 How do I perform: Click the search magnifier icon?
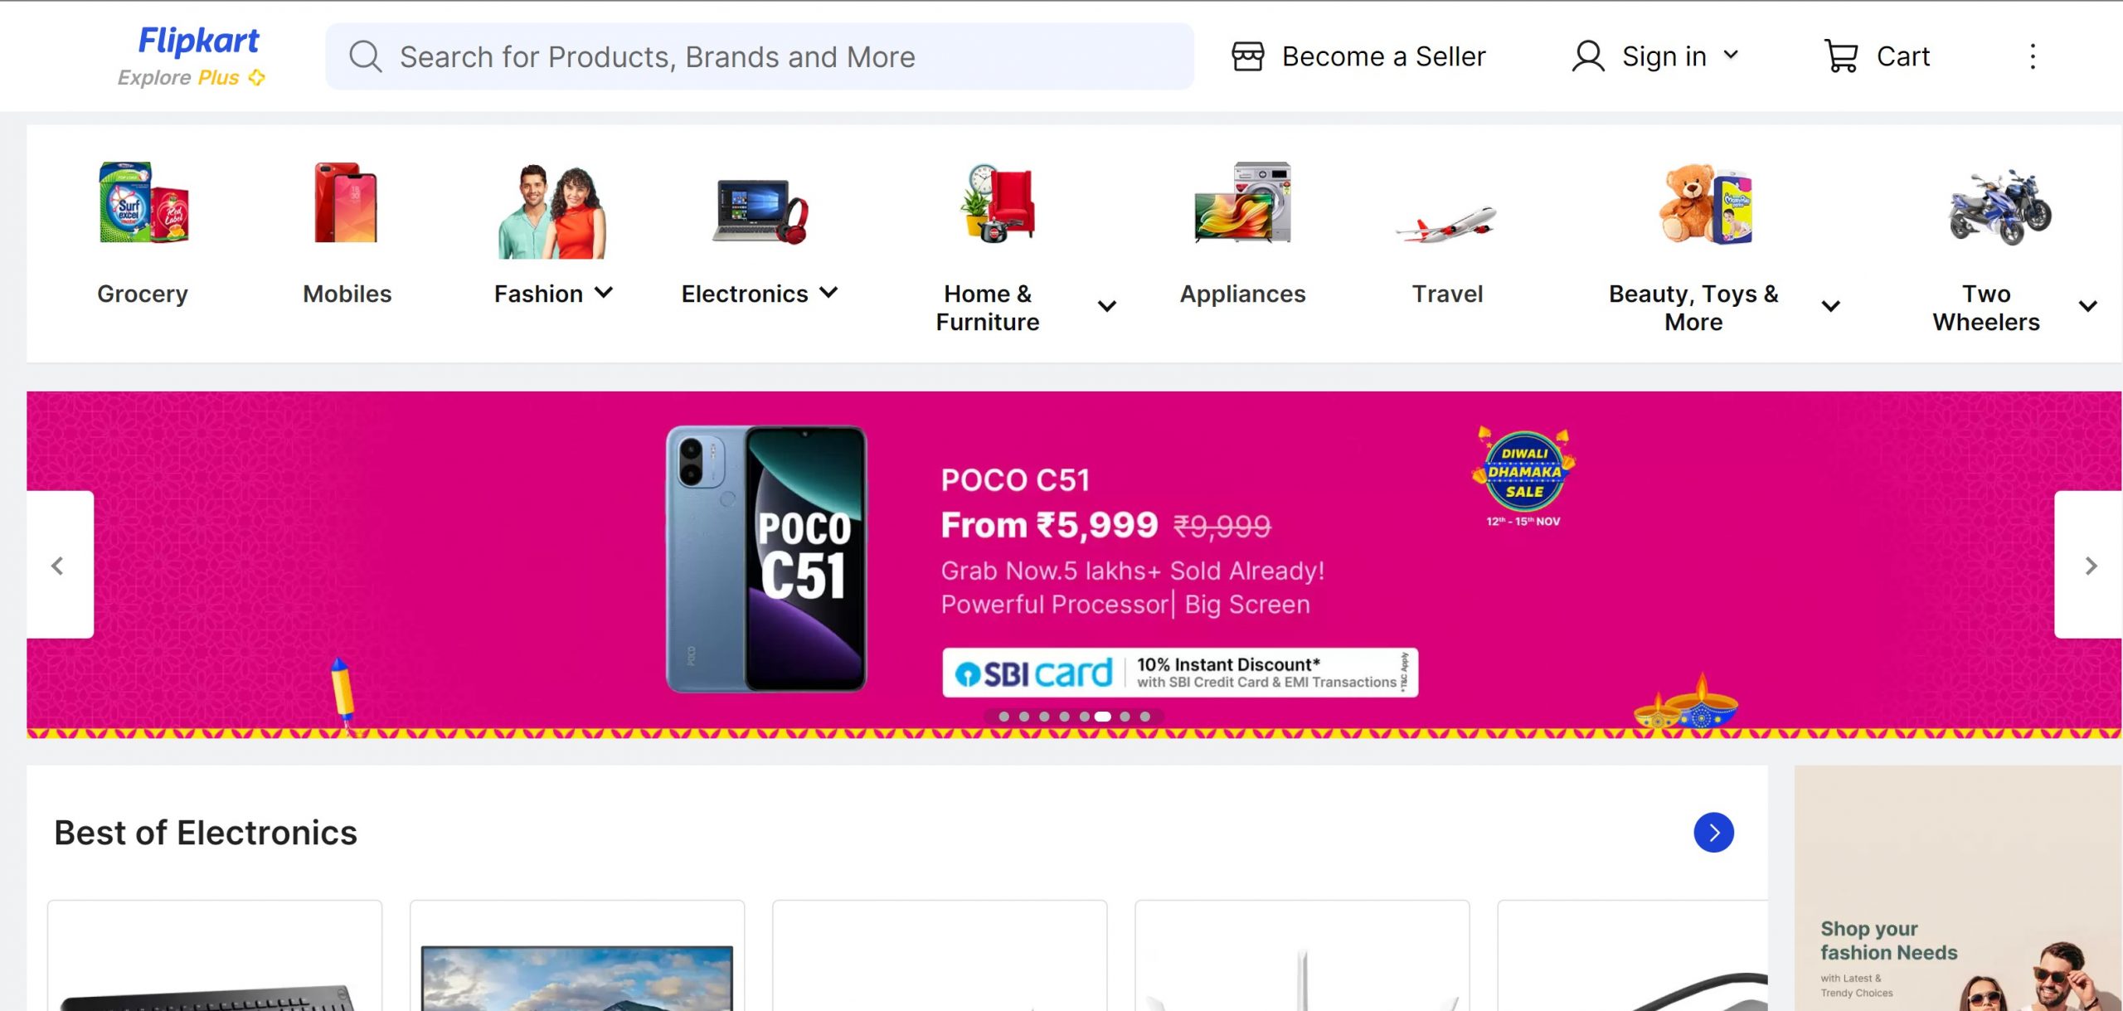(x=365, y=56)
